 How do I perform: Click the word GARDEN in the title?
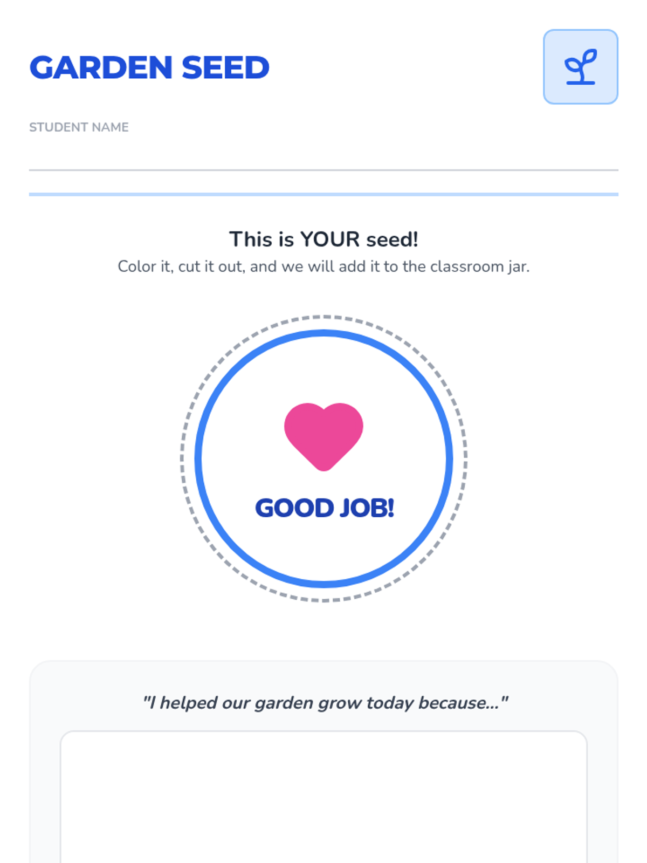click(x=101, y=68)
